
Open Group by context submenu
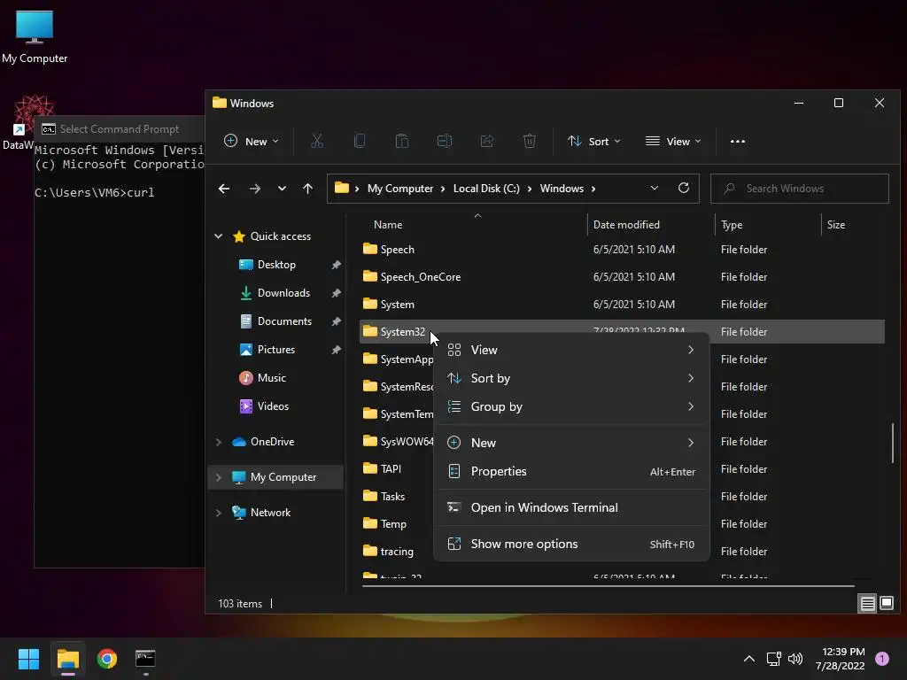[571, 406]
